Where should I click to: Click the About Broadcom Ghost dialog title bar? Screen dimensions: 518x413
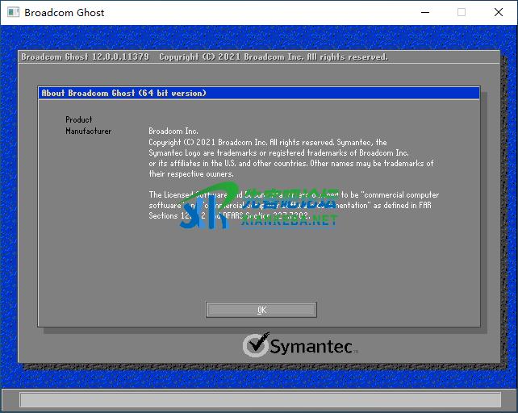click(x=258, y=93)
